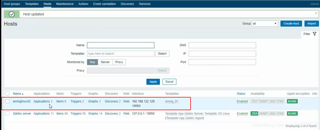Sort hosts by Name column arrow
This screenshot has height=130, width=320.
click(x=22, y=94)
